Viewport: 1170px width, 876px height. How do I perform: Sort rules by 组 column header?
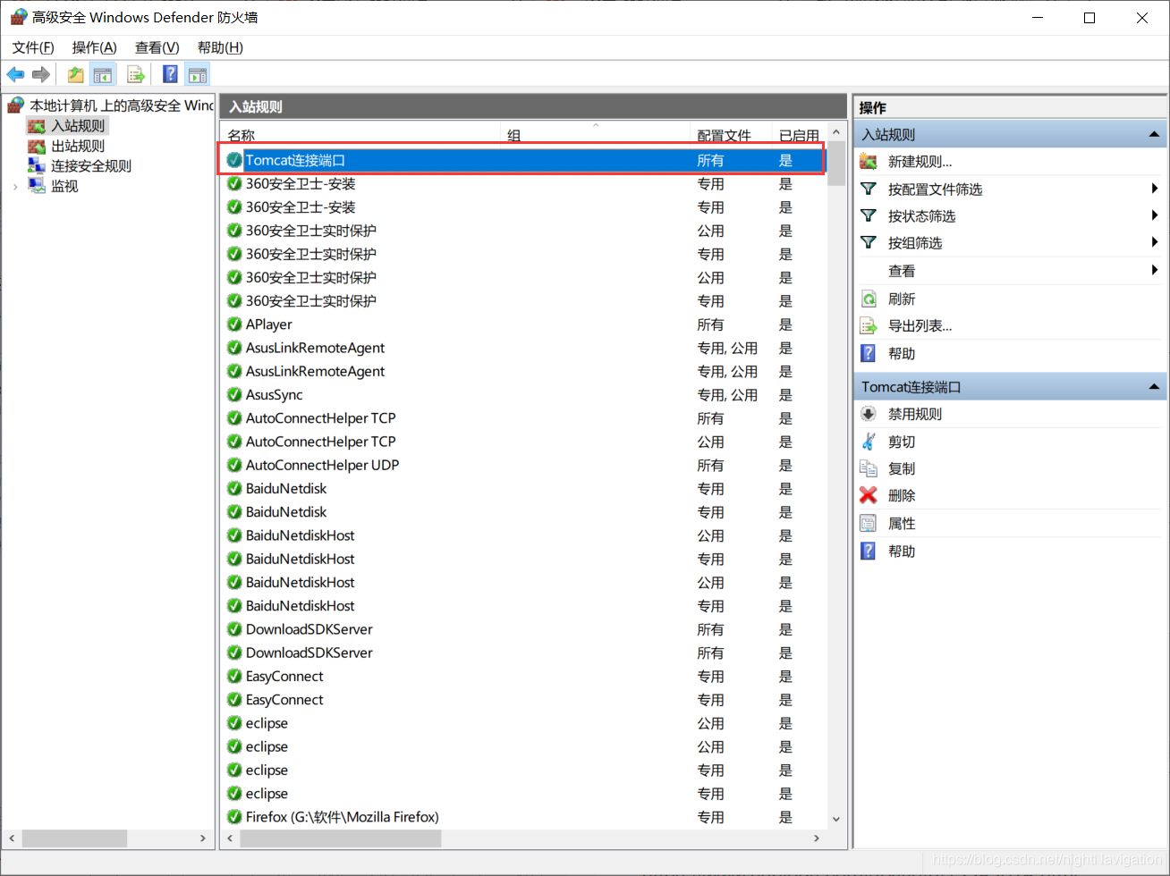596,135
